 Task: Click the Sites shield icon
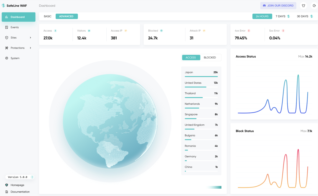pyautogui.click(x=7, y=38)
